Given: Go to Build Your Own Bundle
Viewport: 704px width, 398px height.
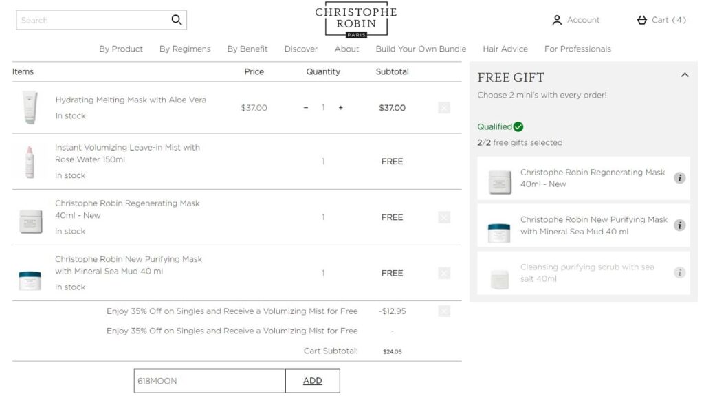Looking at the screenshot, I should (421, 49).
